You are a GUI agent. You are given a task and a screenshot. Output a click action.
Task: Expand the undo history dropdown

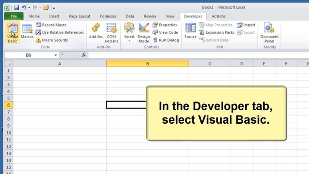29,8
